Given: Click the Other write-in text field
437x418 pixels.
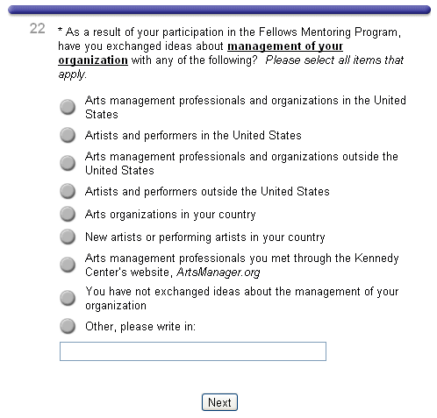Looking at the screenshot, I should click(x=193, y=351).
